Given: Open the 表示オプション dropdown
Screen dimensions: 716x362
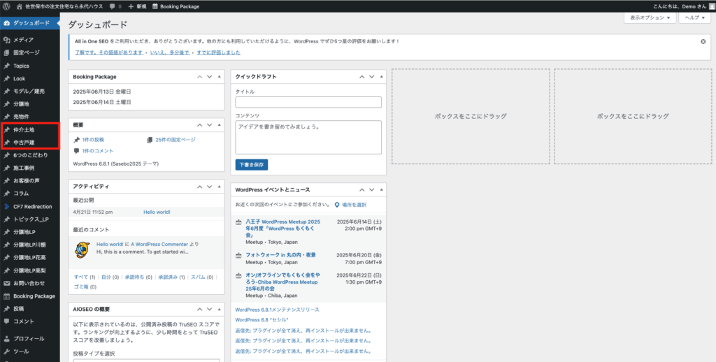Looking at the screenshot, I should tap(650, 17).
